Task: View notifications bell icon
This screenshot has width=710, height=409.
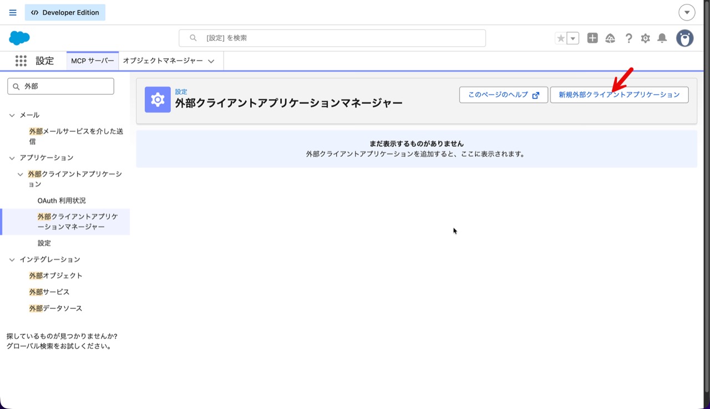Action: tap(662, 38)
